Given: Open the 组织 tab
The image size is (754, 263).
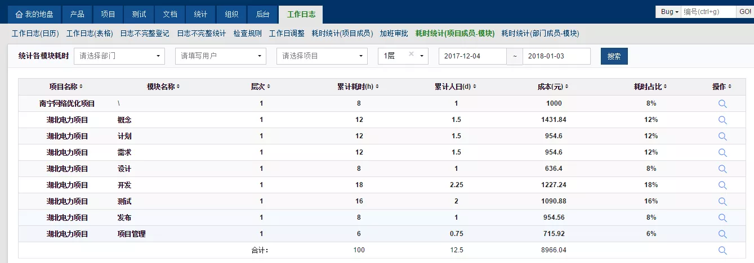Looking at the screenshot, I should [231, 14].
